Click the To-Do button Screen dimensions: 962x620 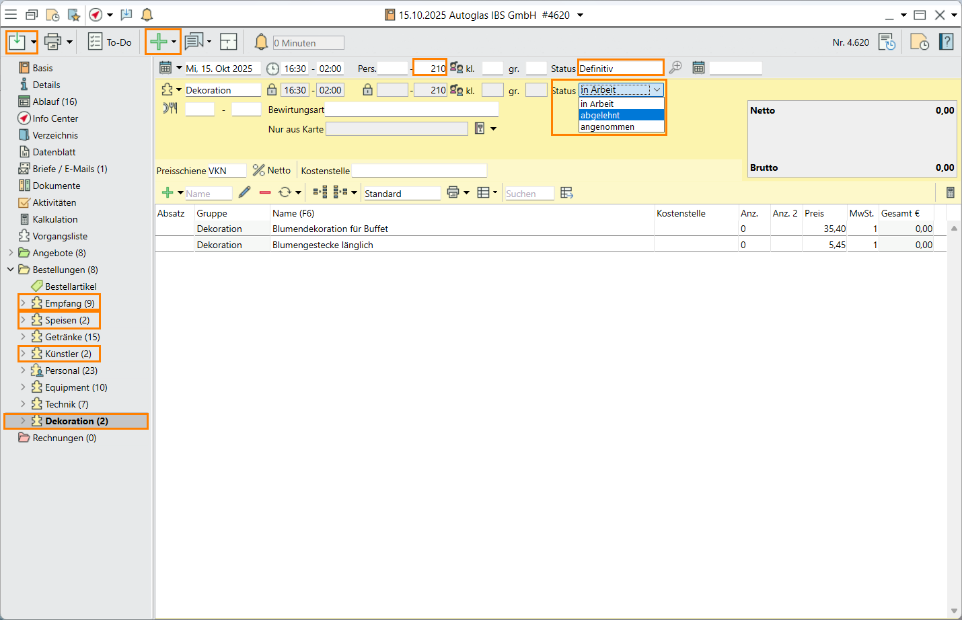(x=110, y=42)
